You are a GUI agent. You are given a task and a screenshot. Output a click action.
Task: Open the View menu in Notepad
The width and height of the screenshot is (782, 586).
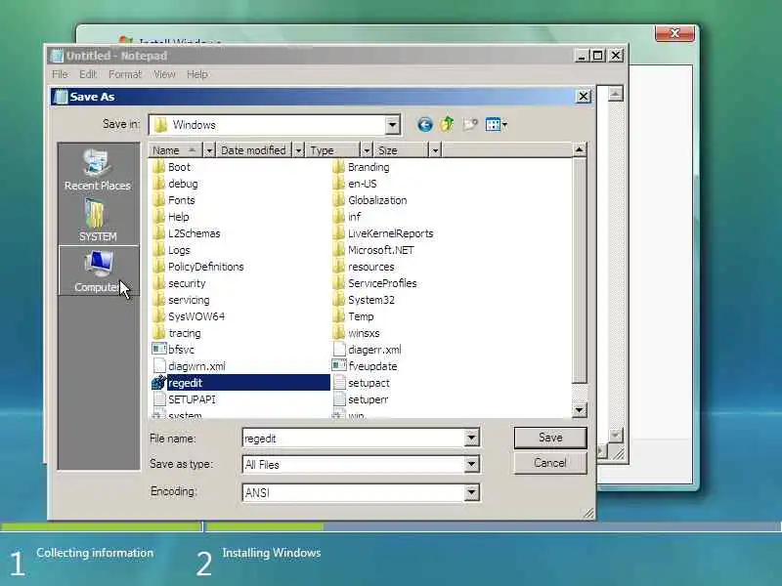pos(164,74)
